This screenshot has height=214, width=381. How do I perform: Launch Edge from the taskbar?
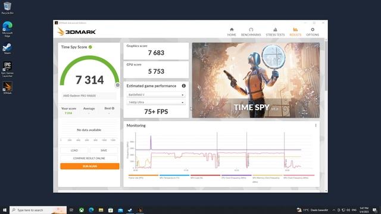[x=91, y=210]
